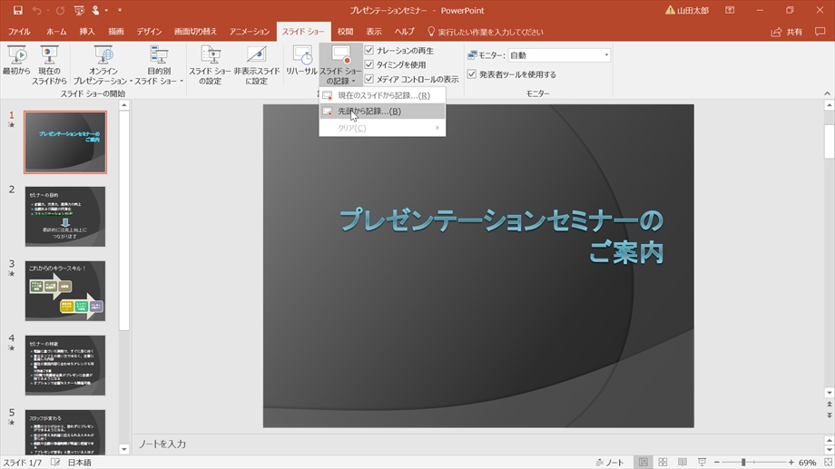Open Online Presentation dropdown arrow
Viewport: 835px width, 469px height.
pyautogui.click(x=131, y=82)
